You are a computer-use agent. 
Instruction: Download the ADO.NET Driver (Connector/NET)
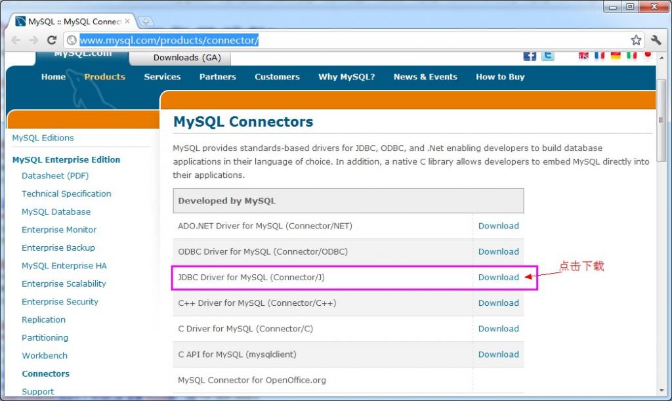[x=499, y=226]
